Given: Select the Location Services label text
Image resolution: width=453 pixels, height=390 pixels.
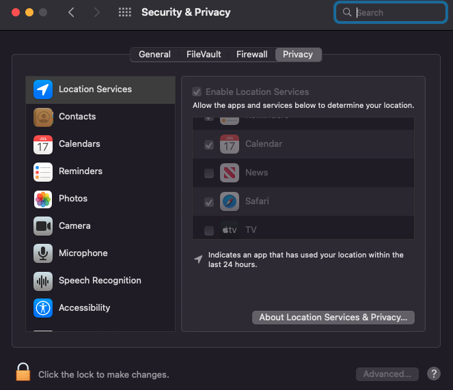Looking at the screenshot, I should 96,89.
